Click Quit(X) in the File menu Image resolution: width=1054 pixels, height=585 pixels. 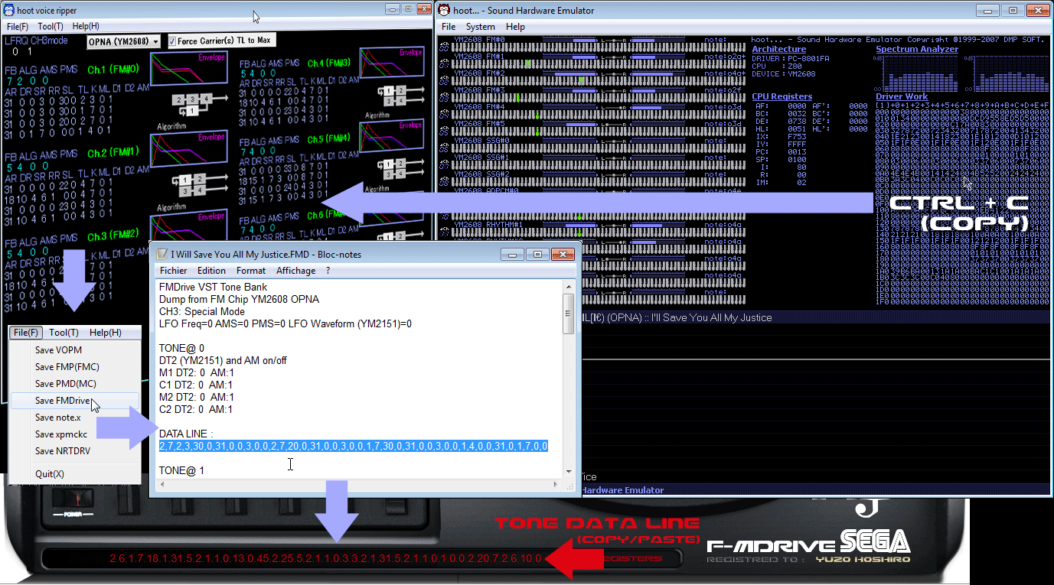tap(50, 474)
